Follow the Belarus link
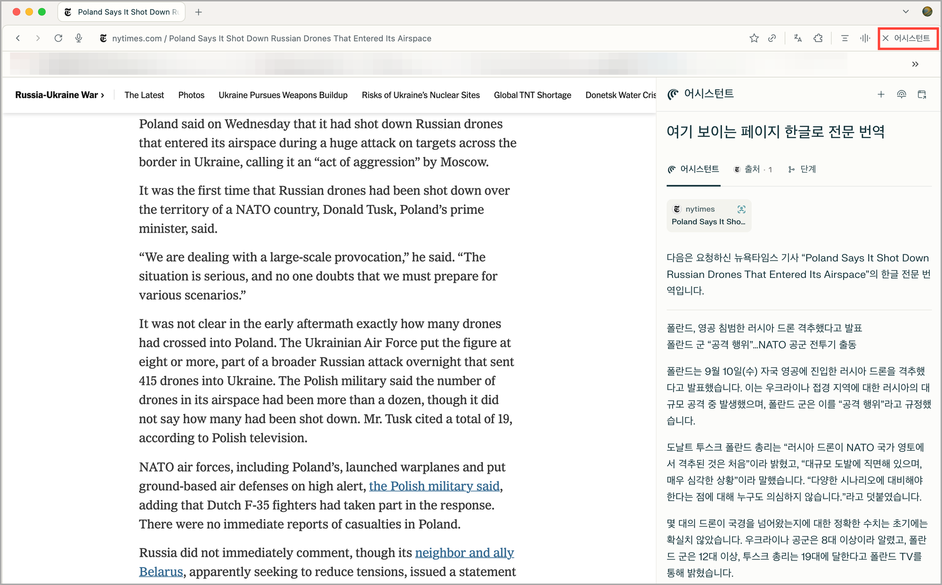 click(x=161, y=571)
